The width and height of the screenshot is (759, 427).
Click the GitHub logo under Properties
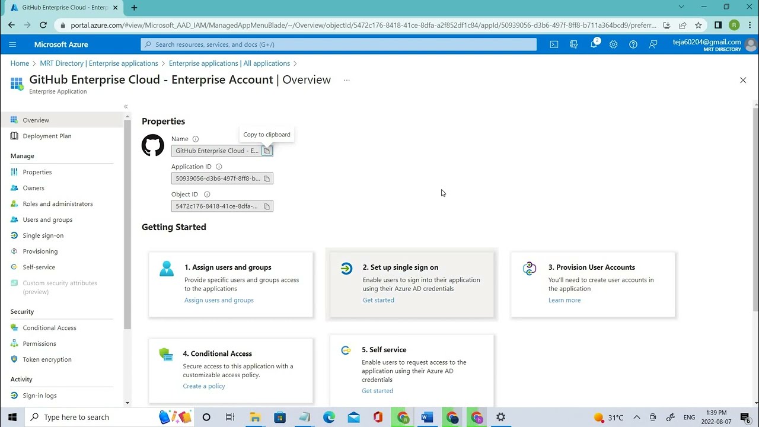pyautogui.click(x=153, y=145)
